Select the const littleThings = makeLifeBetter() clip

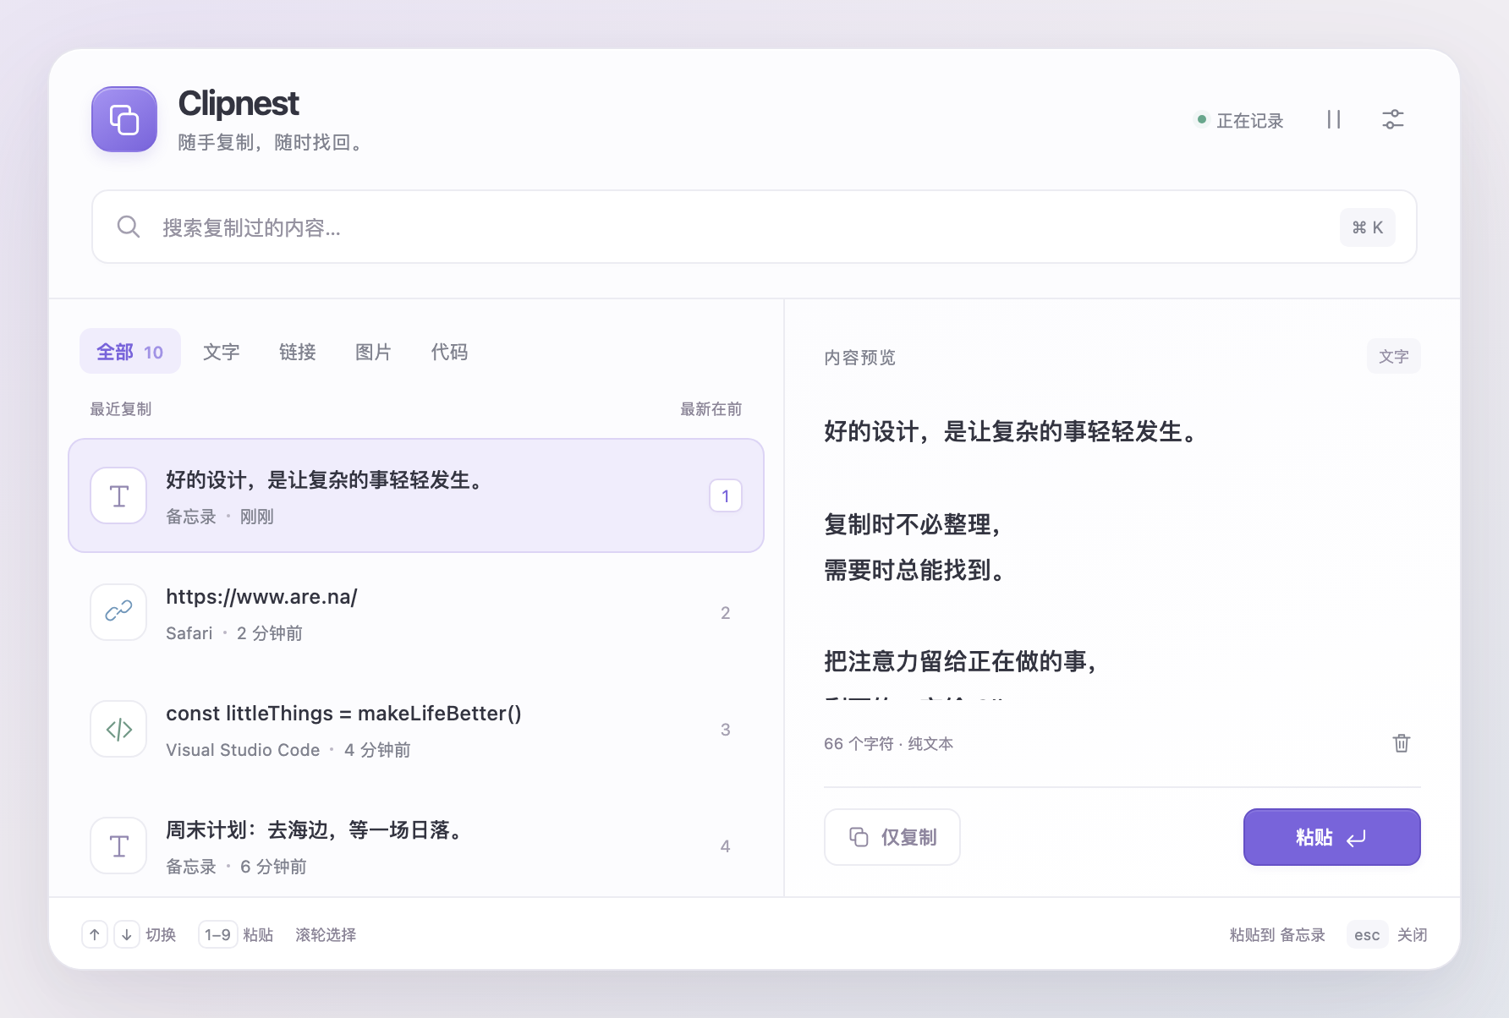(x=416, y=729)
